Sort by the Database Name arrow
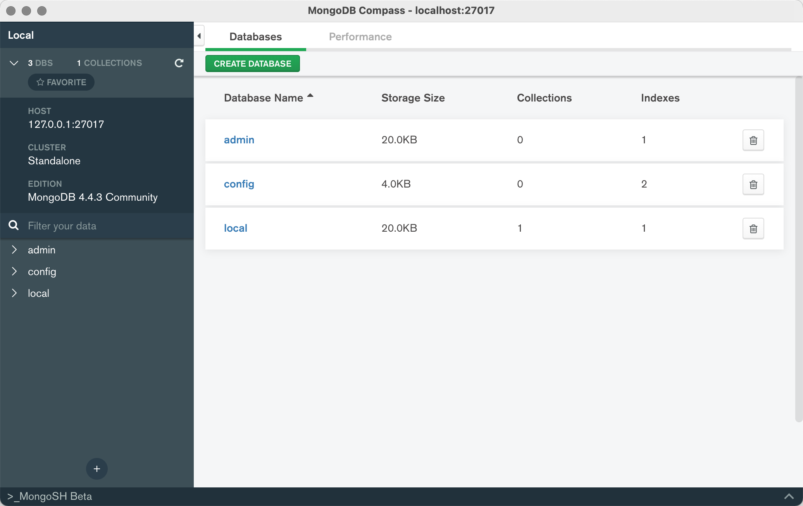The image size is (803, 506). pyautogui.click(x=310, y=95)
